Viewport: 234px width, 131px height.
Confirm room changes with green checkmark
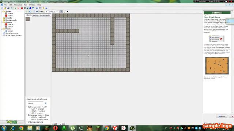[27, 12]
